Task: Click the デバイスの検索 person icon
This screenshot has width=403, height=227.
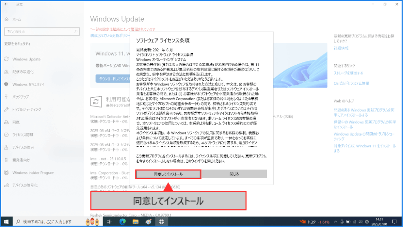Action: 6,147
